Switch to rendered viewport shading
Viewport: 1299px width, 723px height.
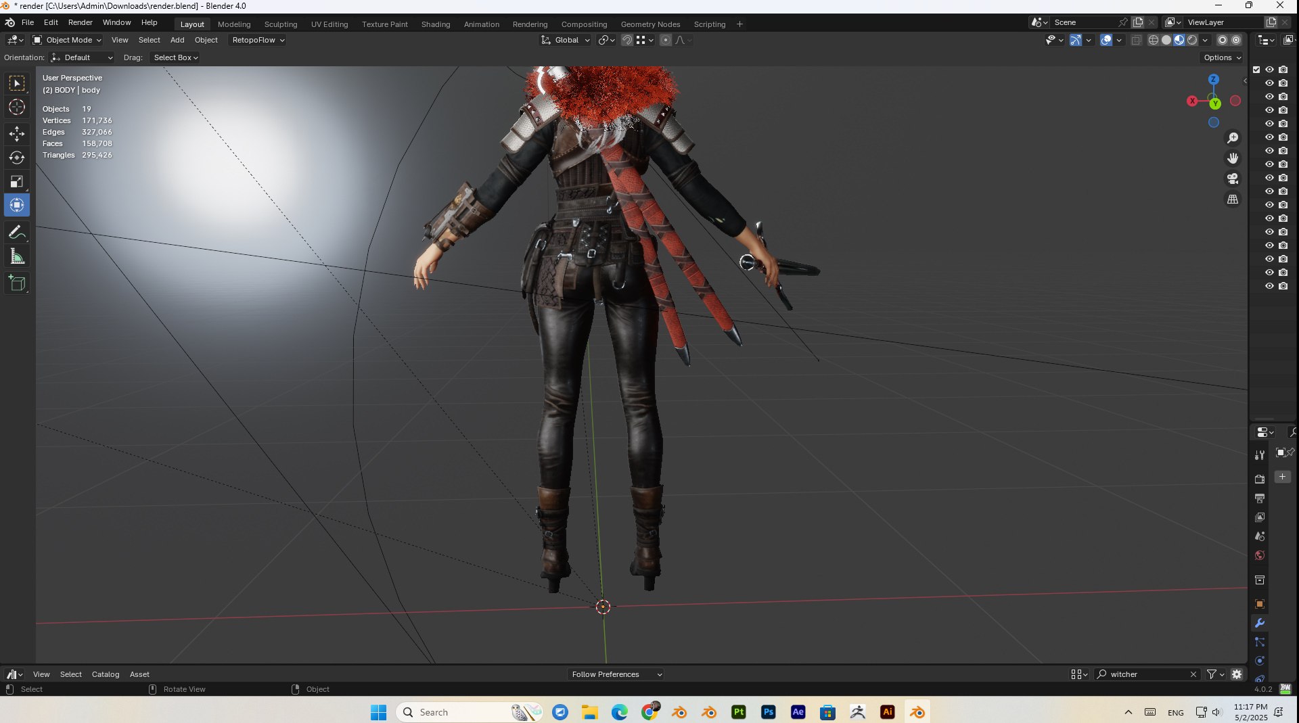[x=1192, y=40]
